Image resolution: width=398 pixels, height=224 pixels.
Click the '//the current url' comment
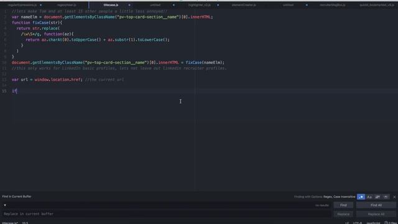(x=104, y=80)
